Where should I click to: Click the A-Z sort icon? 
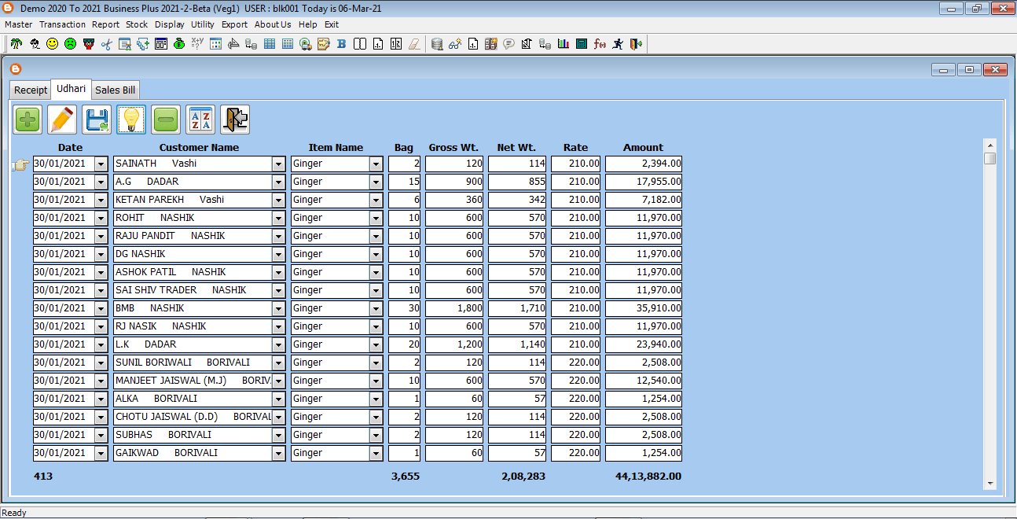(x=200, y=120)
